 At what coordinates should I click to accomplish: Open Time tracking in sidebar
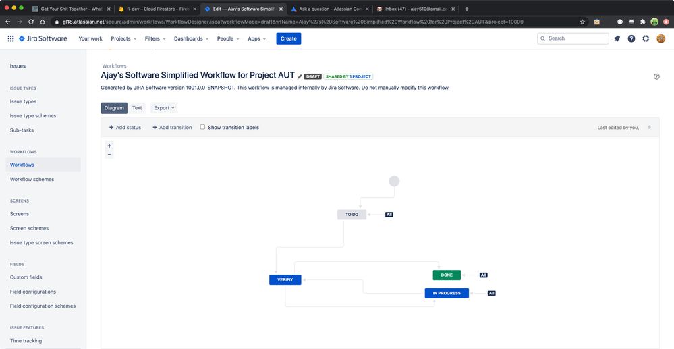click(26, 341)
